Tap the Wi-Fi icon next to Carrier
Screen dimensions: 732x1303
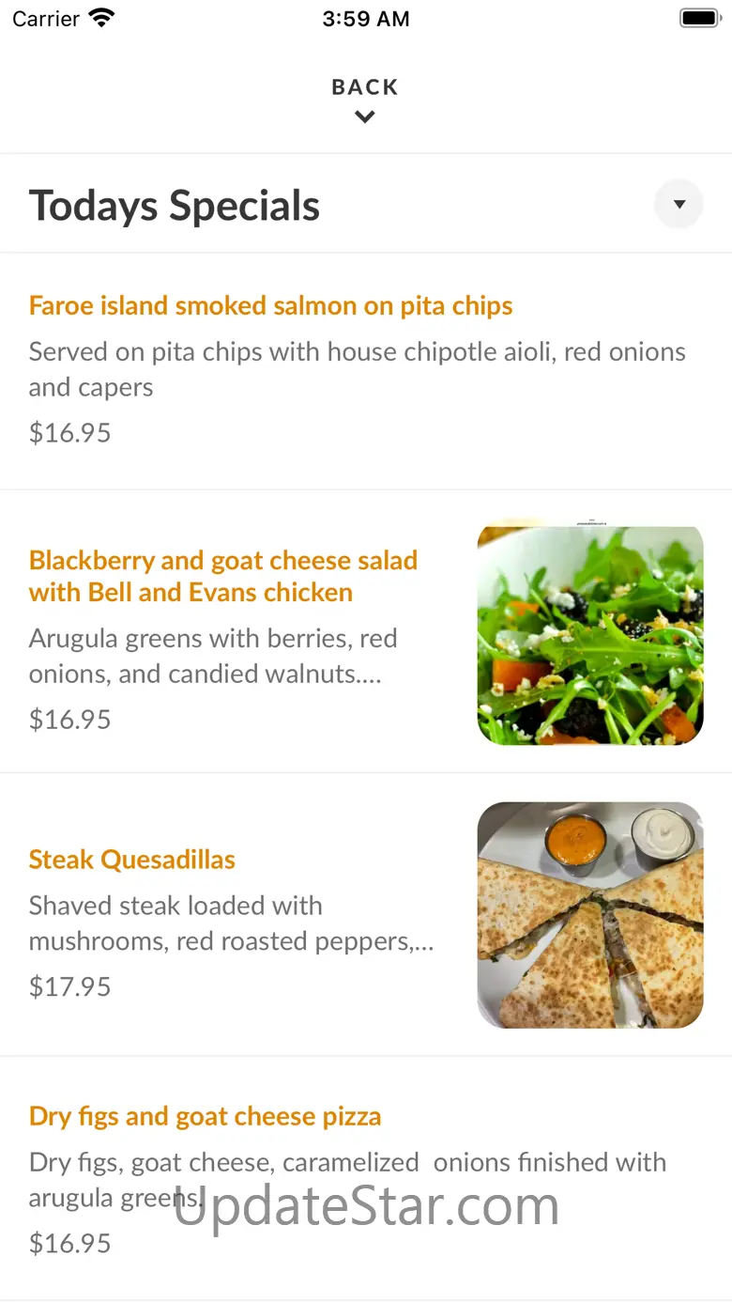[x=101, y=18]
